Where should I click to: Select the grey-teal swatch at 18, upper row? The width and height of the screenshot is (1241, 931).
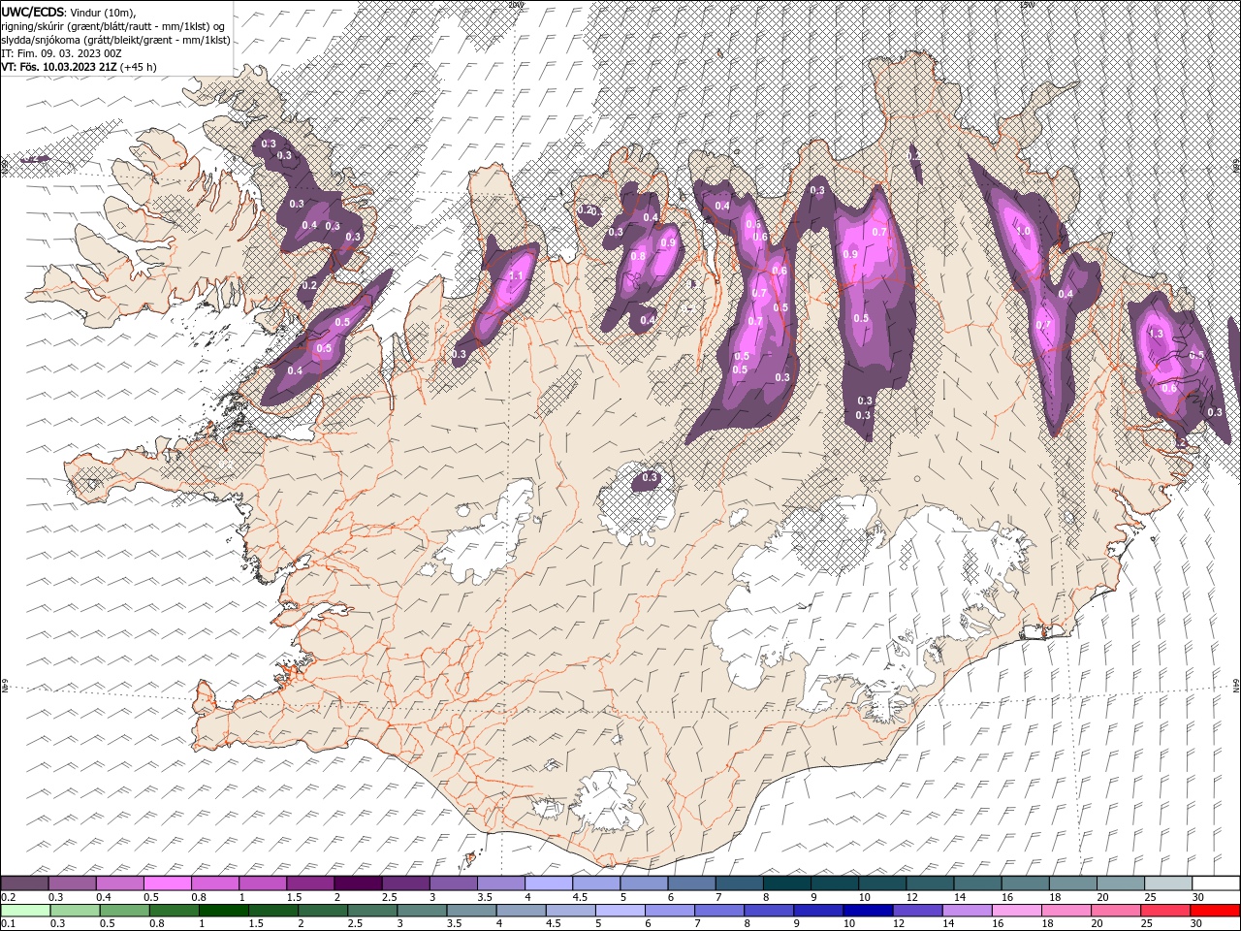point(1072,883)
